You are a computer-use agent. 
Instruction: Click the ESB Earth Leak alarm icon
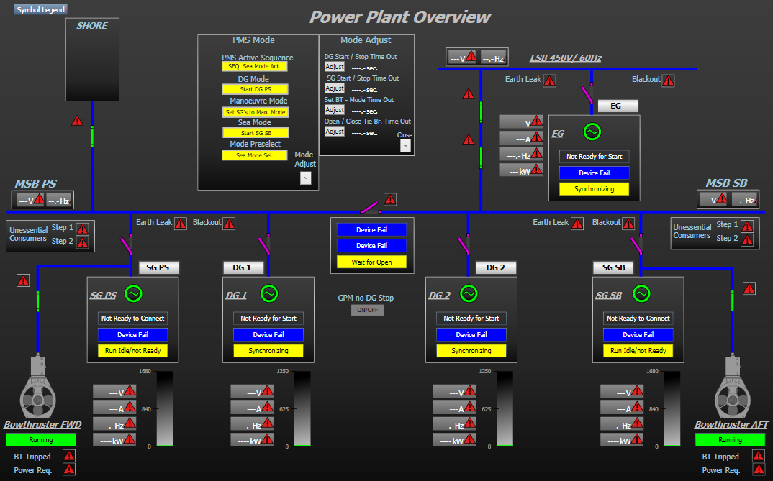(550, 81)
